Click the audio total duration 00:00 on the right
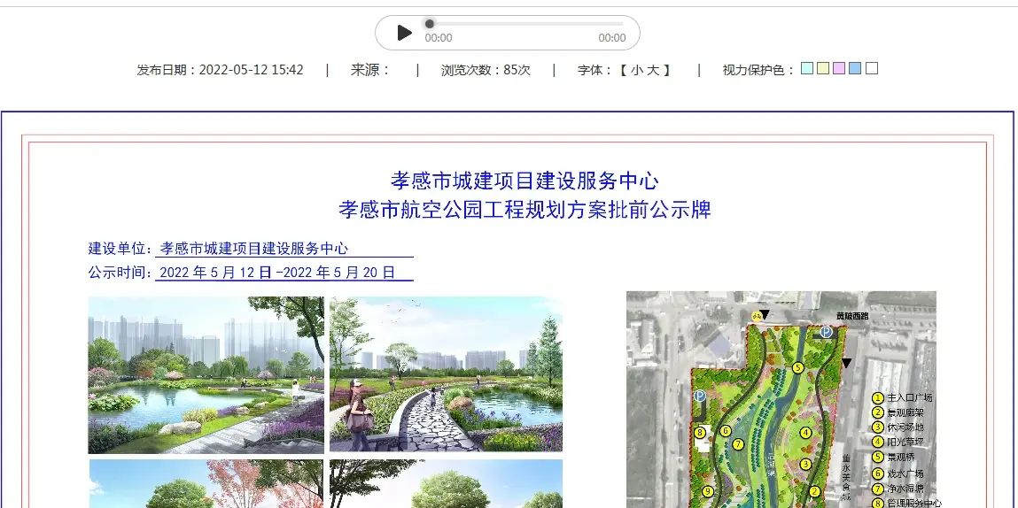This screenshot has height=508, width=1018. (612, 38)
